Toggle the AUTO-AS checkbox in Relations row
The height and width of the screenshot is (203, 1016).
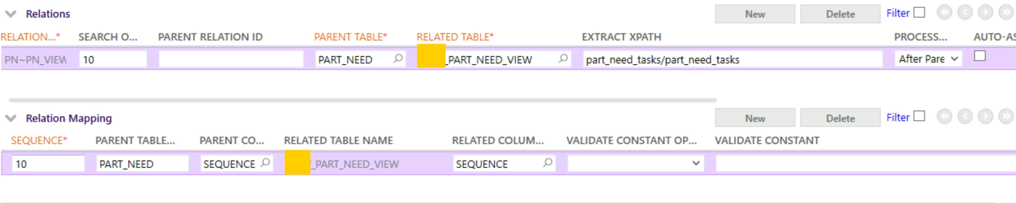980,56
